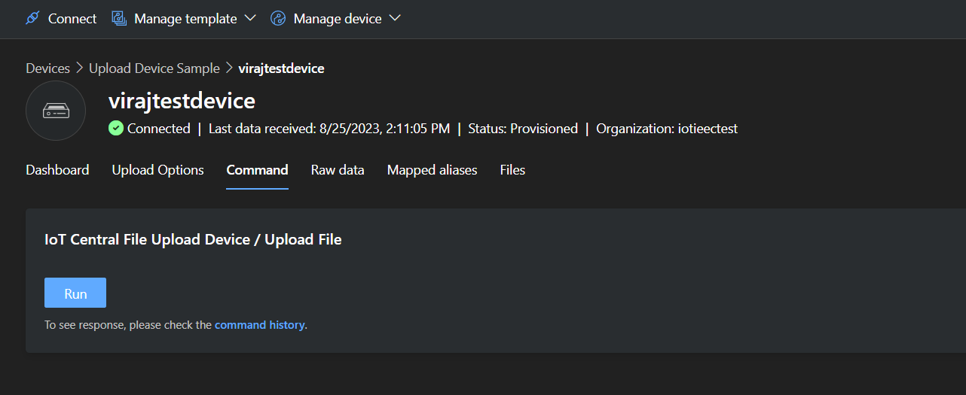This screenshot has height=395, width=966.
Task: Open the Upload Options tab
Action: [158, 170]
